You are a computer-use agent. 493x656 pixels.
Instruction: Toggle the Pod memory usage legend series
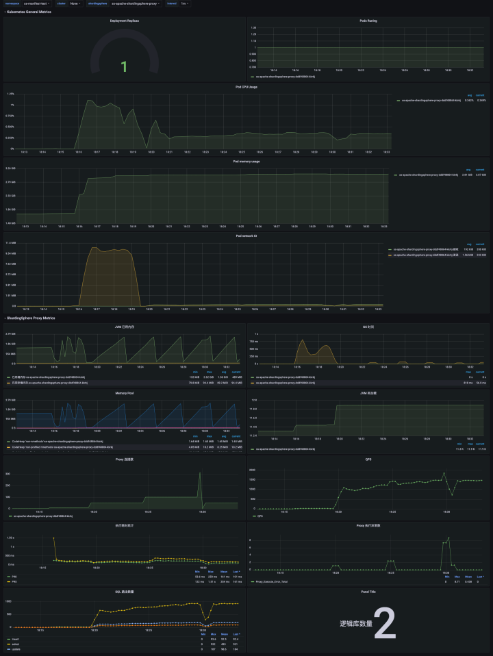coord(429,175)
